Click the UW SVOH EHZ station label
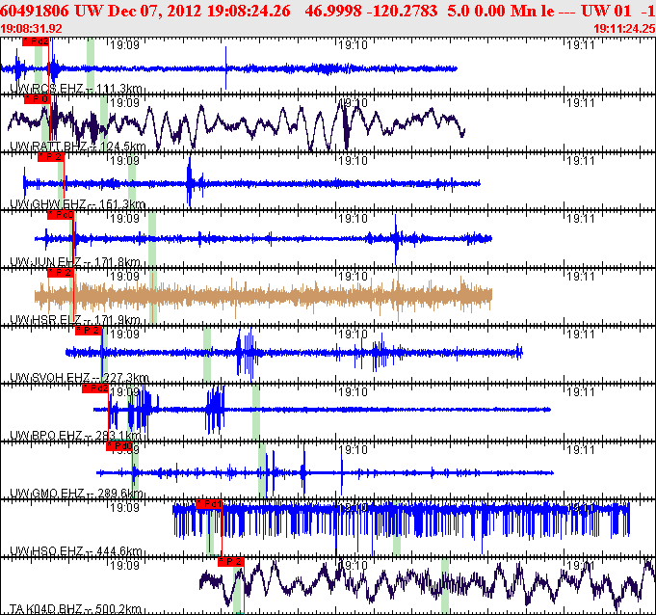Image resolution: width=656 pixels, height=615 pixels. (x=79, y=378)
